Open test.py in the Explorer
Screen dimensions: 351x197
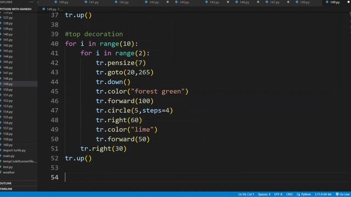8,167
